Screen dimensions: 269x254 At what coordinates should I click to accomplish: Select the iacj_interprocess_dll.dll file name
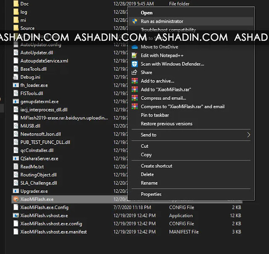44,110
